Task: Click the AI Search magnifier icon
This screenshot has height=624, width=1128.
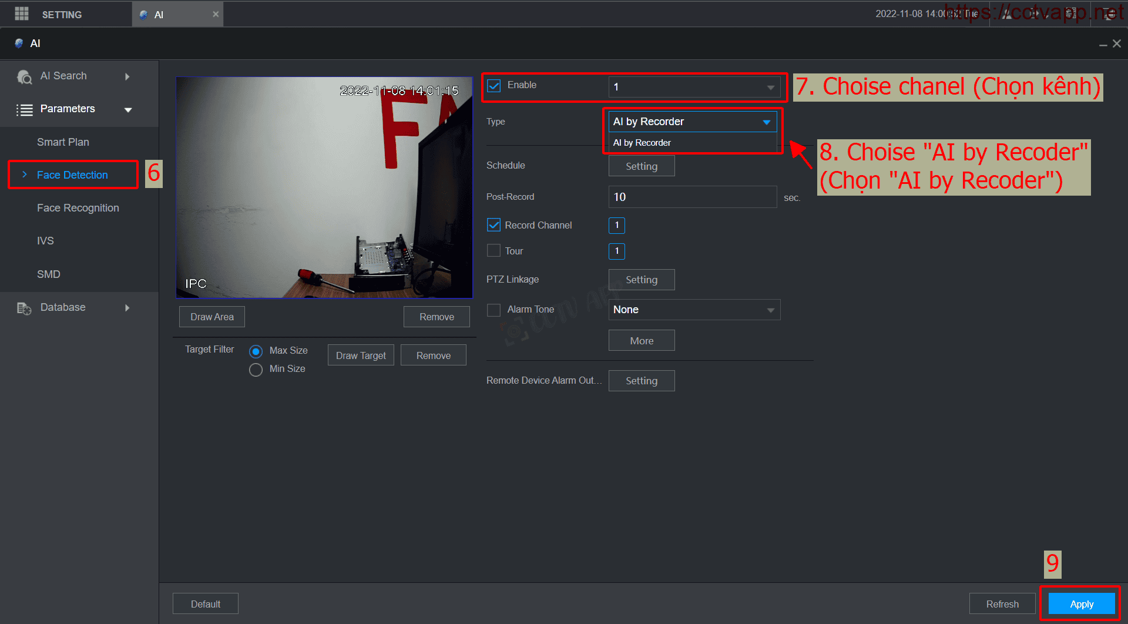Action: click(x=24, y=77)
